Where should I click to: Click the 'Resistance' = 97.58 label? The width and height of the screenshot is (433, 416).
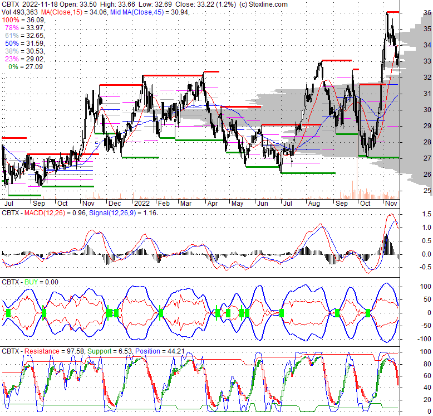(42, 351)
